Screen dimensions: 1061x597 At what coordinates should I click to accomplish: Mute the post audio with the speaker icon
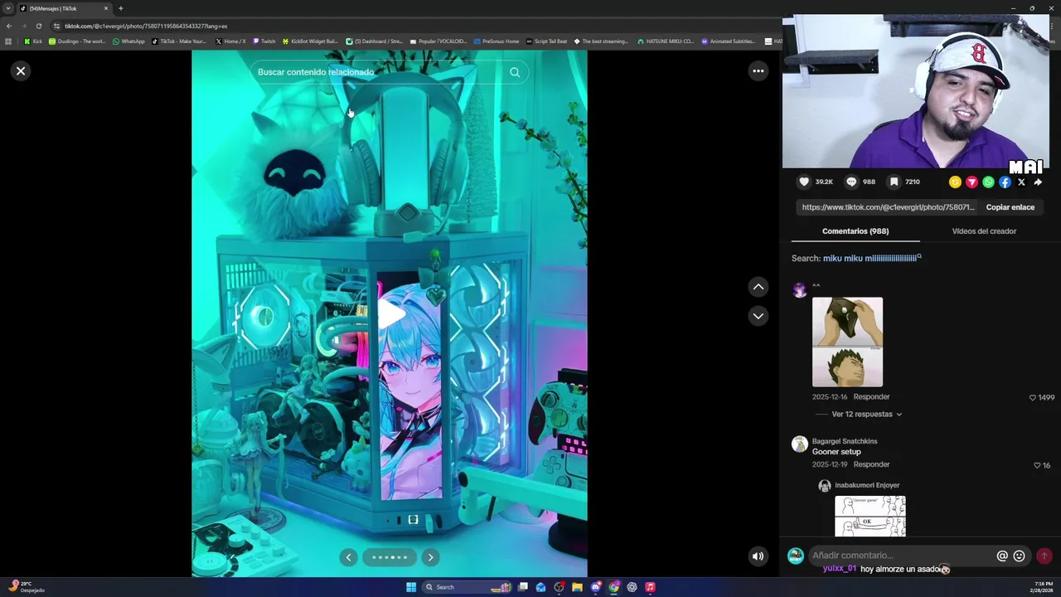(758, 556)
